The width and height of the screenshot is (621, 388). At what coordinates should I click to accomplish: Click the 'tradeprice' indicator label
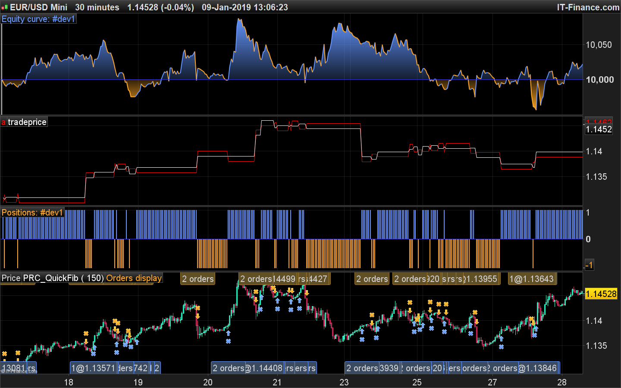click(27, 122)
